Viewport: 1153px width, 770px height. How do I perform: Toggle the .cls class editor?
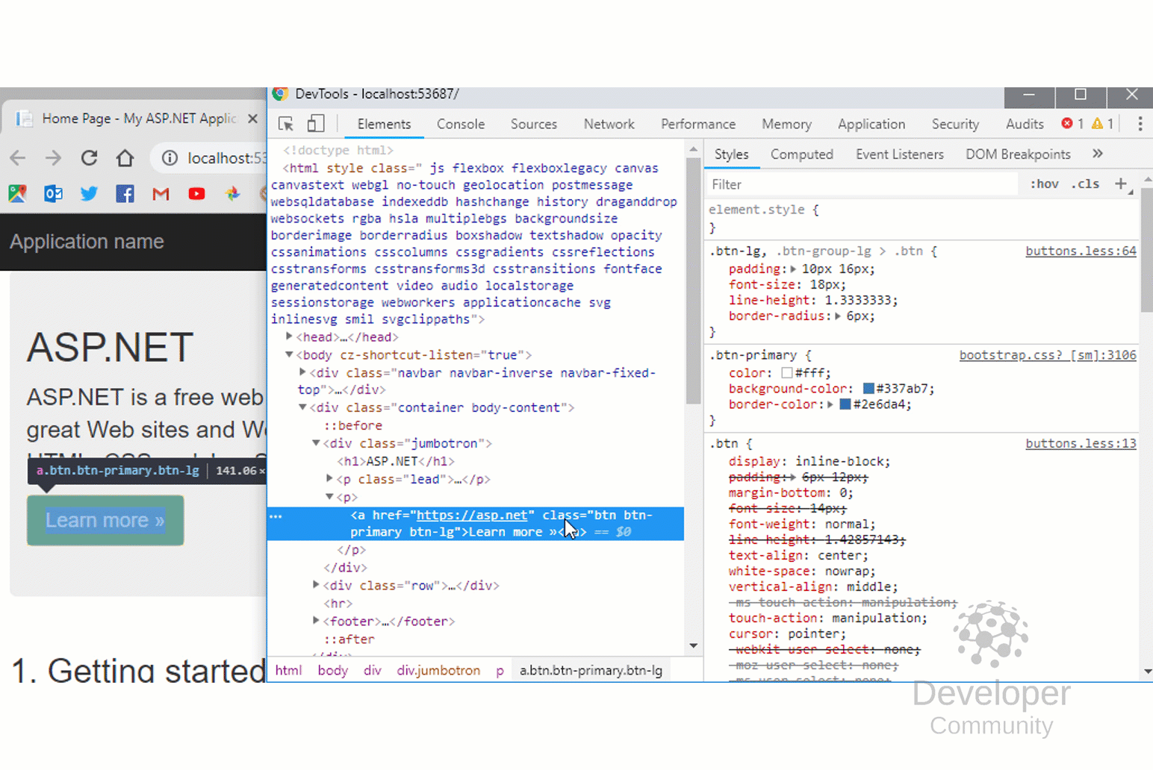[x=1085, y=184]
